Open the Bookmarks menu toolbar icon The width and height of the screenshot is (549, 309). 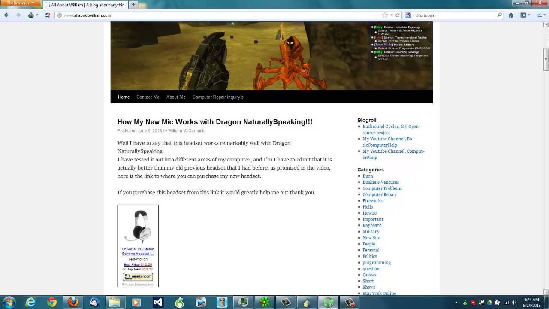pos(523,15)
